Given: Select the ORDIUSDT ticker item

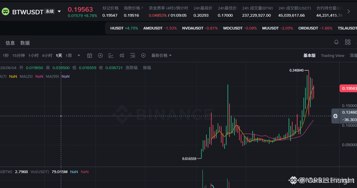Looking at the screenshot, I should [315, 28].
